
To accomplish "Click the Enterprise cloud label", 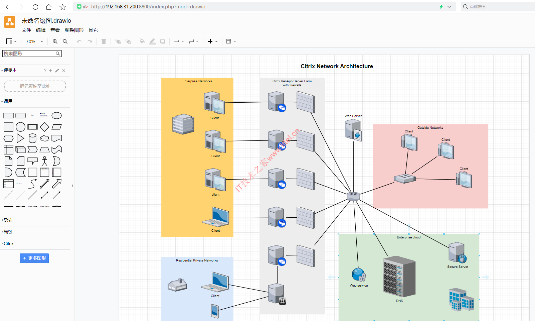I will pyautogui.click(x=409, y=237).
